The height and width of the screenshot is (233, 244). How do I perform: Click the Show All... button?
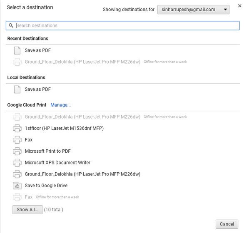[27, 210]
